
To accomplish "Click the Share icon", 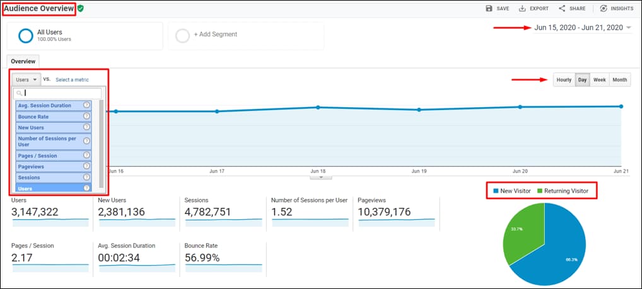I will [562, 8].
